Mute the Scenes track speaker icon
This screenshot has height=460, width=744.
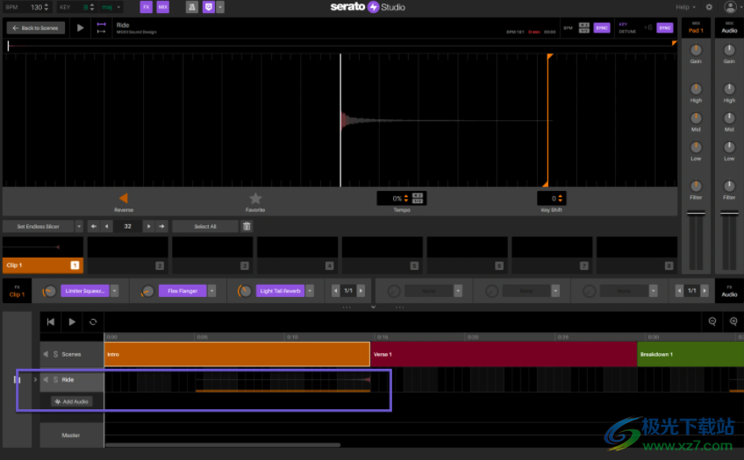pyautogui.click(x=46, y=354)
